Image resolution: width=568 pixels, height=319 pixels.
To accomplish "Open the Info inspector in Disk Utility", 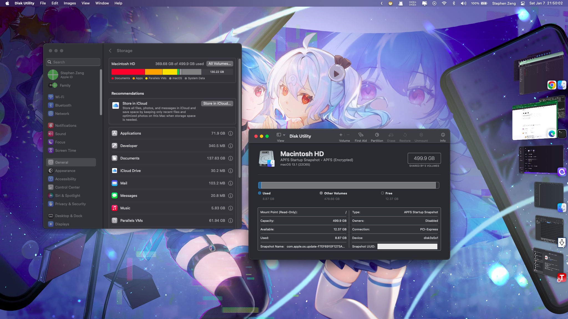I will click(x=443, y=137).
